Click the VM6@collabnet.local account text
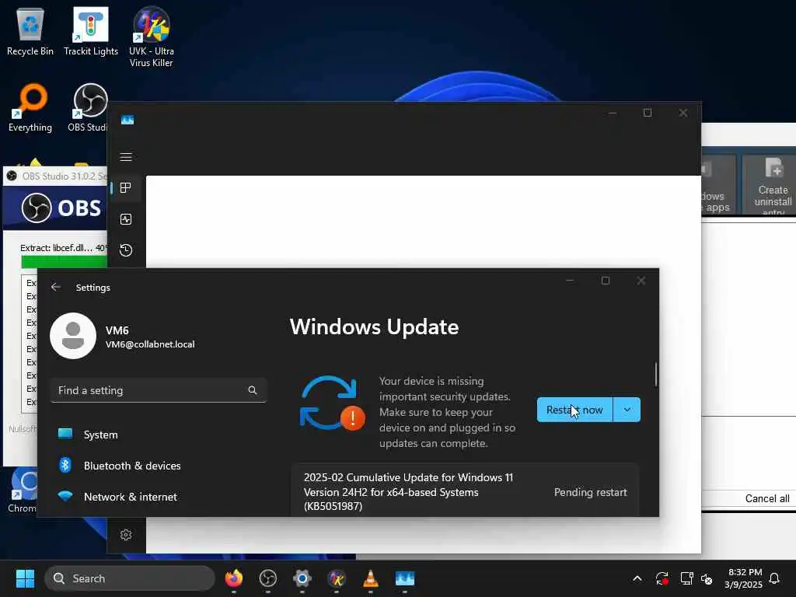The width and height of the screenshot is (796, 597). 150,344
